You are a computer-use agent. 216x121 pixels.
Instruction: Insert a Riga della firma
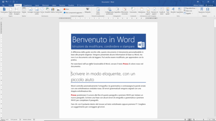[x=190, y=8]
